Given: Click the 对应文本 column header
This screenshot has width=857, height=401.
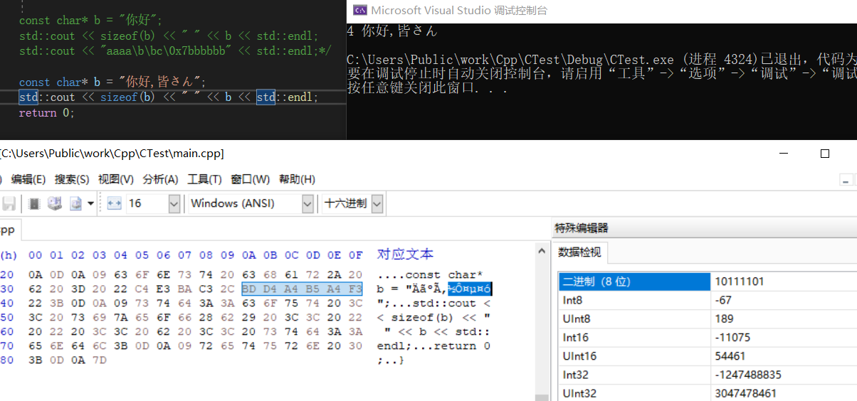Looking at the screenshot, I should [405, 255].
